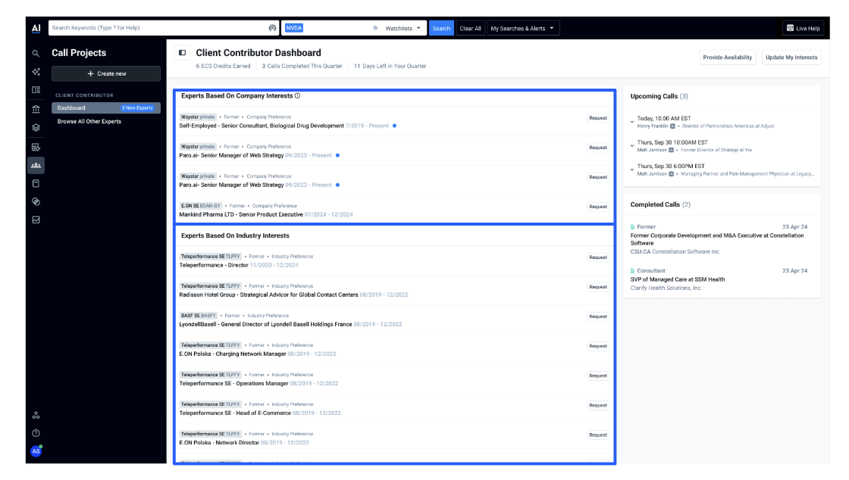Select Browse All Other Experts
849x480 pixels.
[x=89, y=121]
